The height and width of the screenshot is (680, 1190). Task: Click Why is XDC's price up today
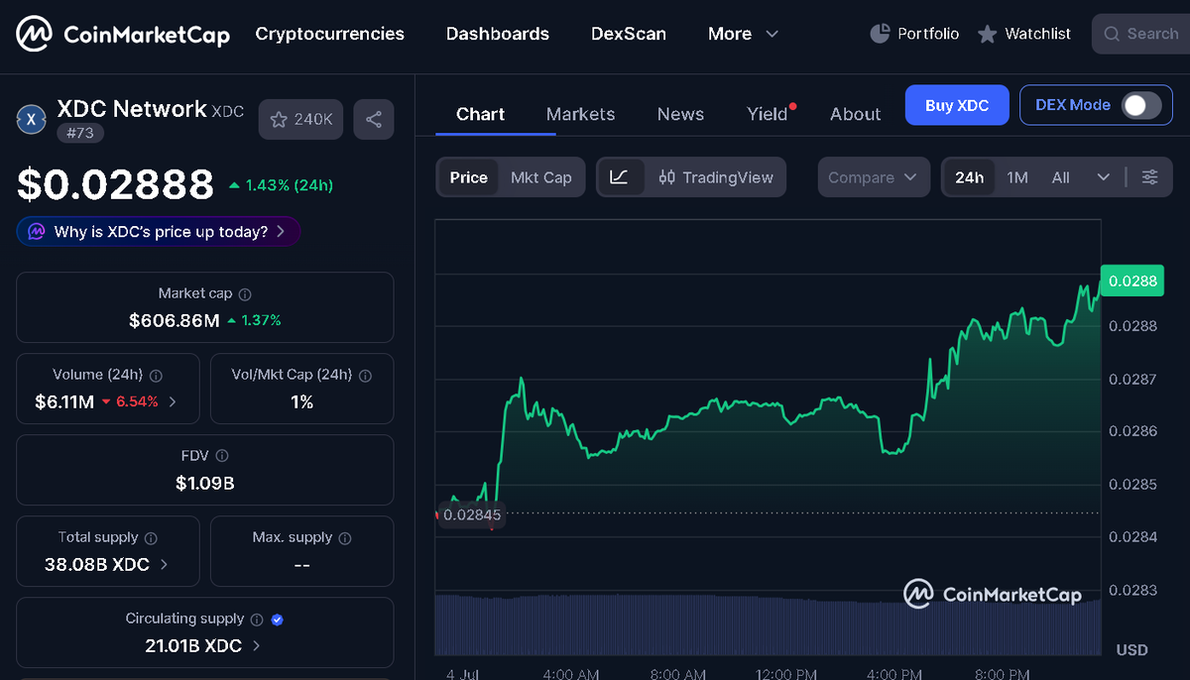(161, 232)
